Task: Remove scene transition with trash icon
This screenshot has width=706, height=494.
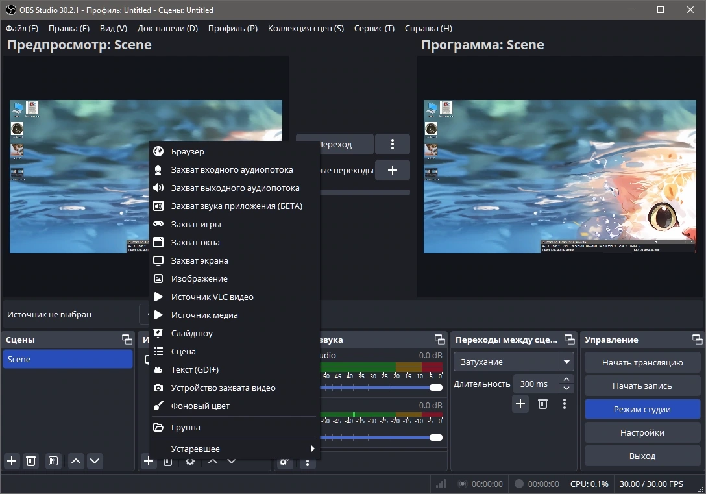Action: click(x=542, y=404)
